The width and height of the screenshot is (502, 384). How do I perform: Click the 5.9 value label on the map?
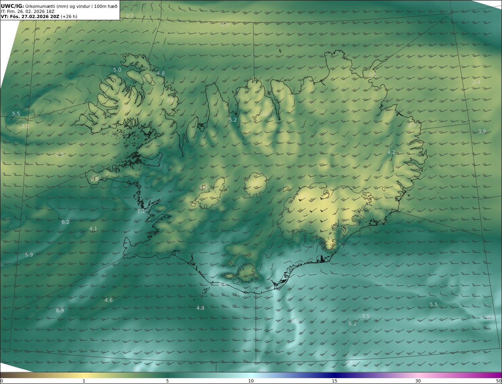click(x=29, y=254)
